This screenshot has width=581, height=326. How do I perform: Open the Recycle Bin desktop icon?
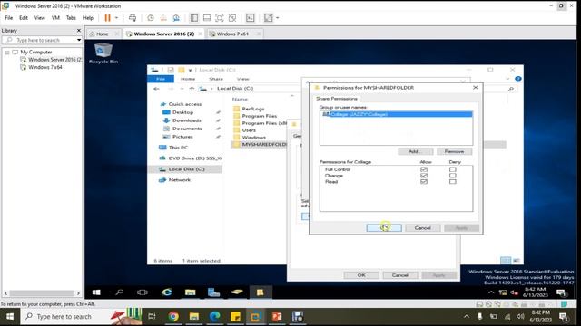tap(103, 53)
